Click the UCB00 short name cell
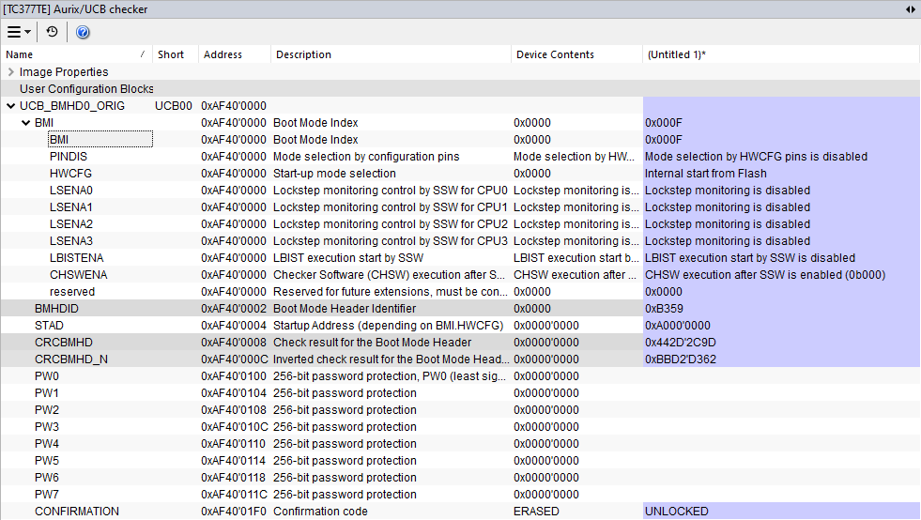The image size is (921, 520). pos(174,106)
